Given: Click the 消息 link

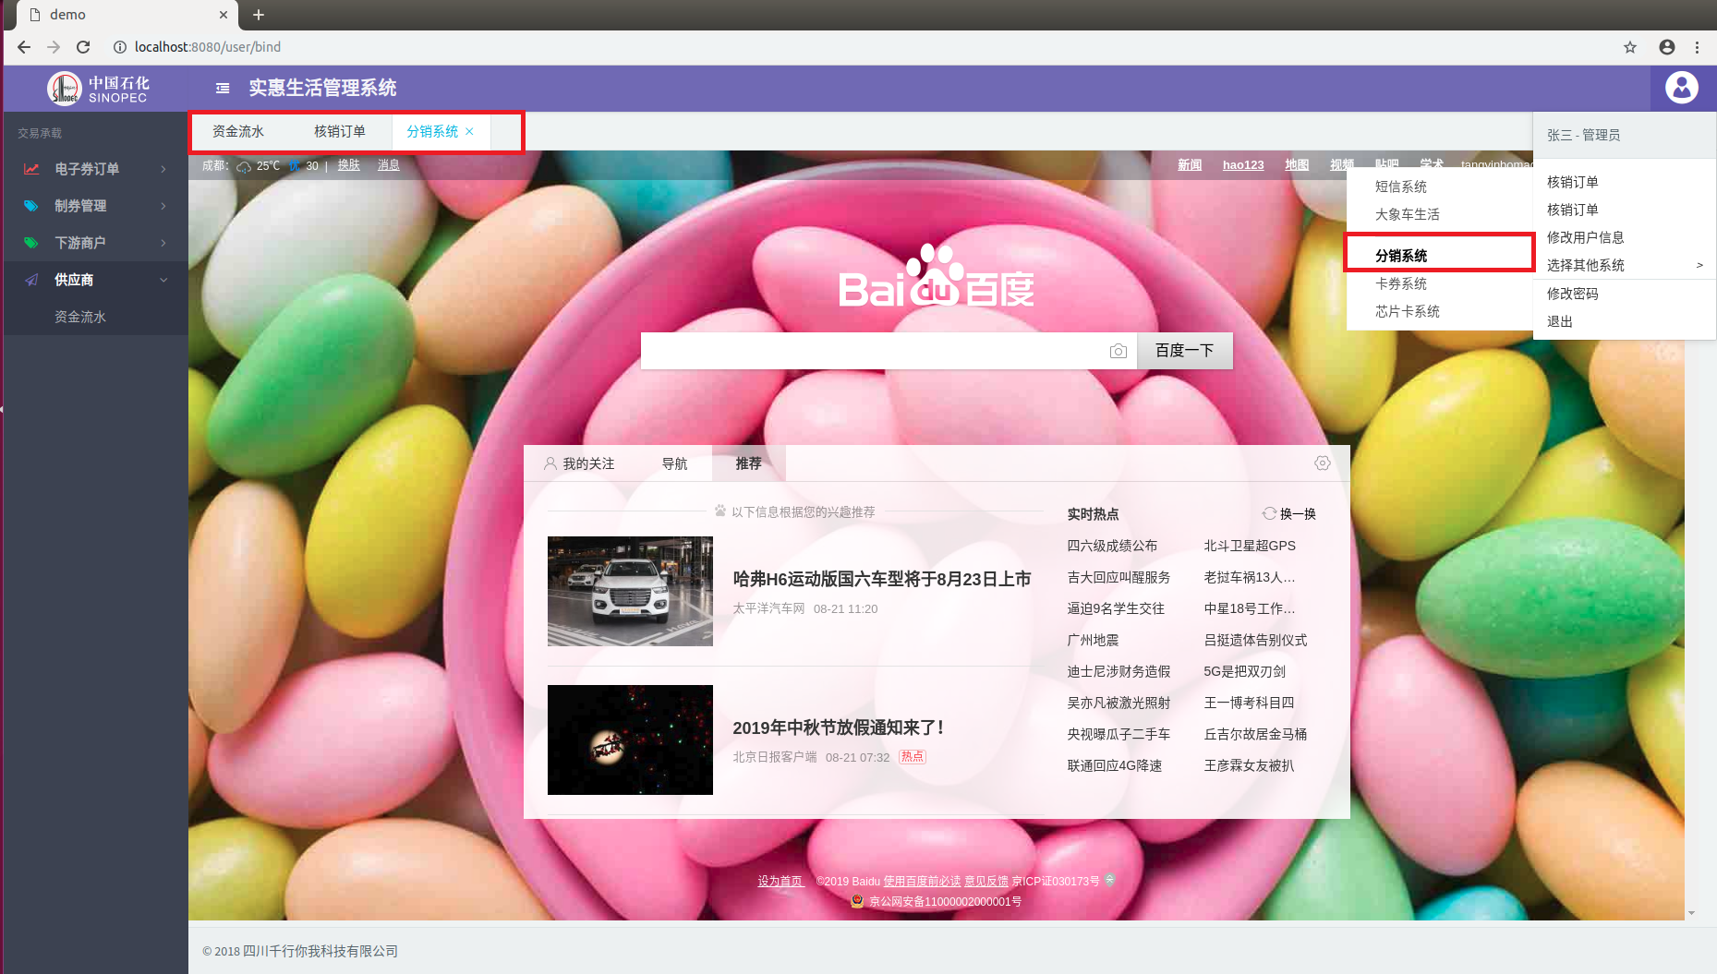Looking at the screenshot, I should tap(389, 165).
